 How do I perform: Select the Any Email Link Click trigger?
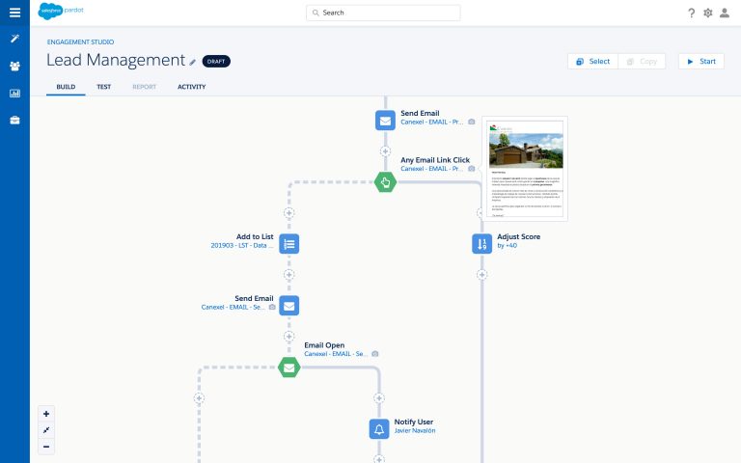(385, 181)
